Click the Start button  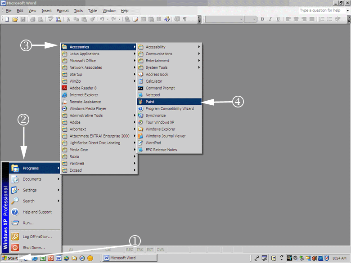pyautogui.click(x=10, y=258)
